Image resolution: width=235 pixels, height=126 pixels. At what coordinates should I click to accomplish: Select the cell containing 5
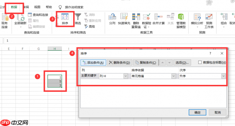tap(55, 81)
